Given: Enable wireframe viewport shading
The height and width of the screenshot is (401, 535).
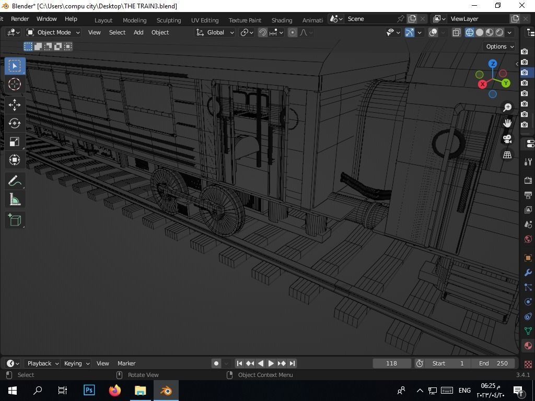Looking at the screenshot, I should [470, 32].
